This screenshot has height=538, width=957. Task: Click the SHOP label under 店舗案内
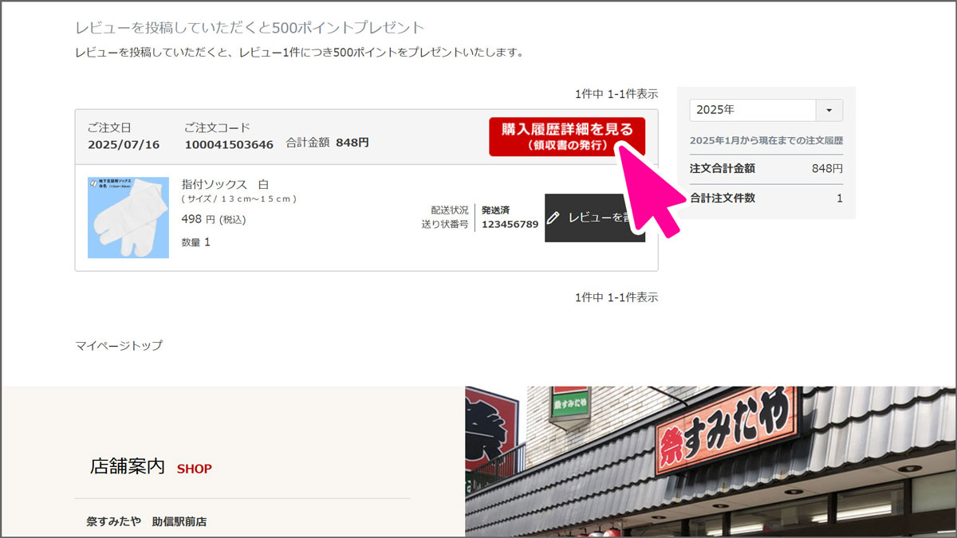coord(194,469)
